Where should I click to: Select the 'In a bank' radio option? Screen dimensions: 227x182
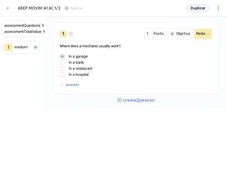click(x=62, y=63)
